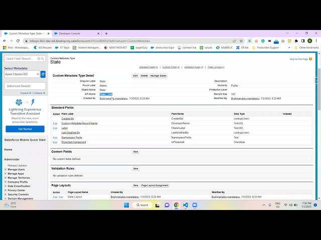321x240 pixels.
Task: Click the Get Started button
Action: [25, 129]
